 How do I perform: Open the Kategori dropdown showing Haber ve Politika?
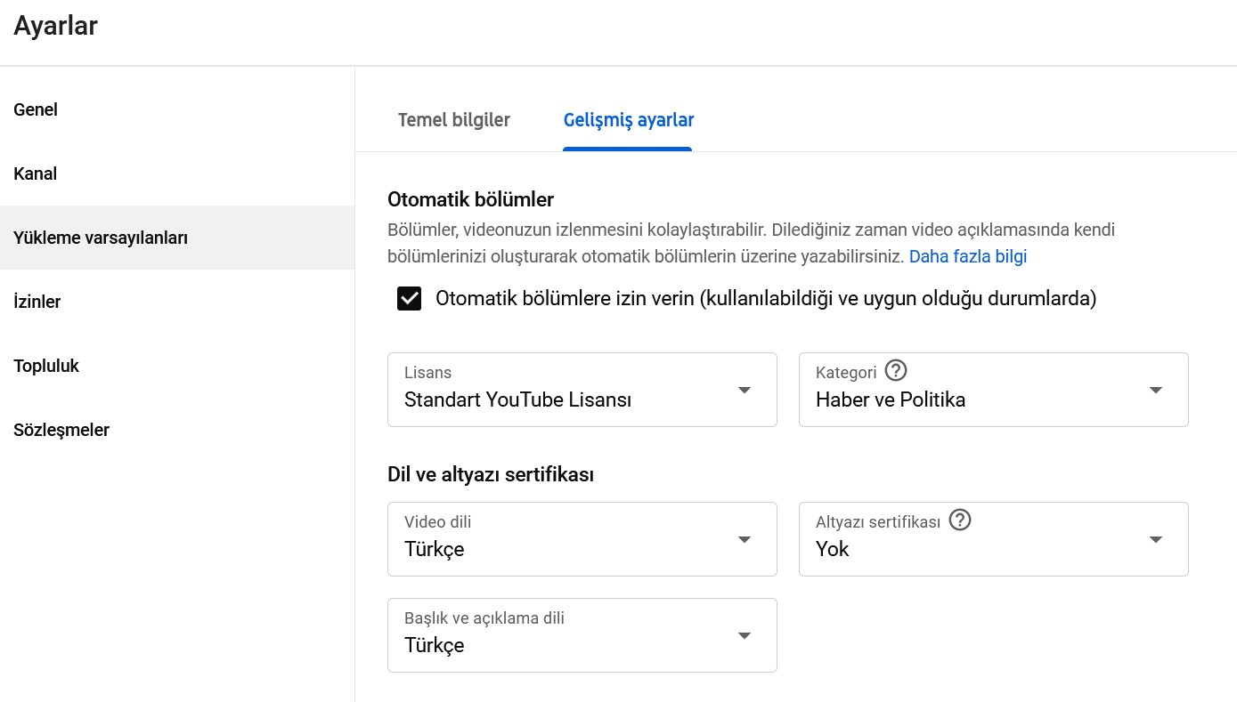(993, 390)
